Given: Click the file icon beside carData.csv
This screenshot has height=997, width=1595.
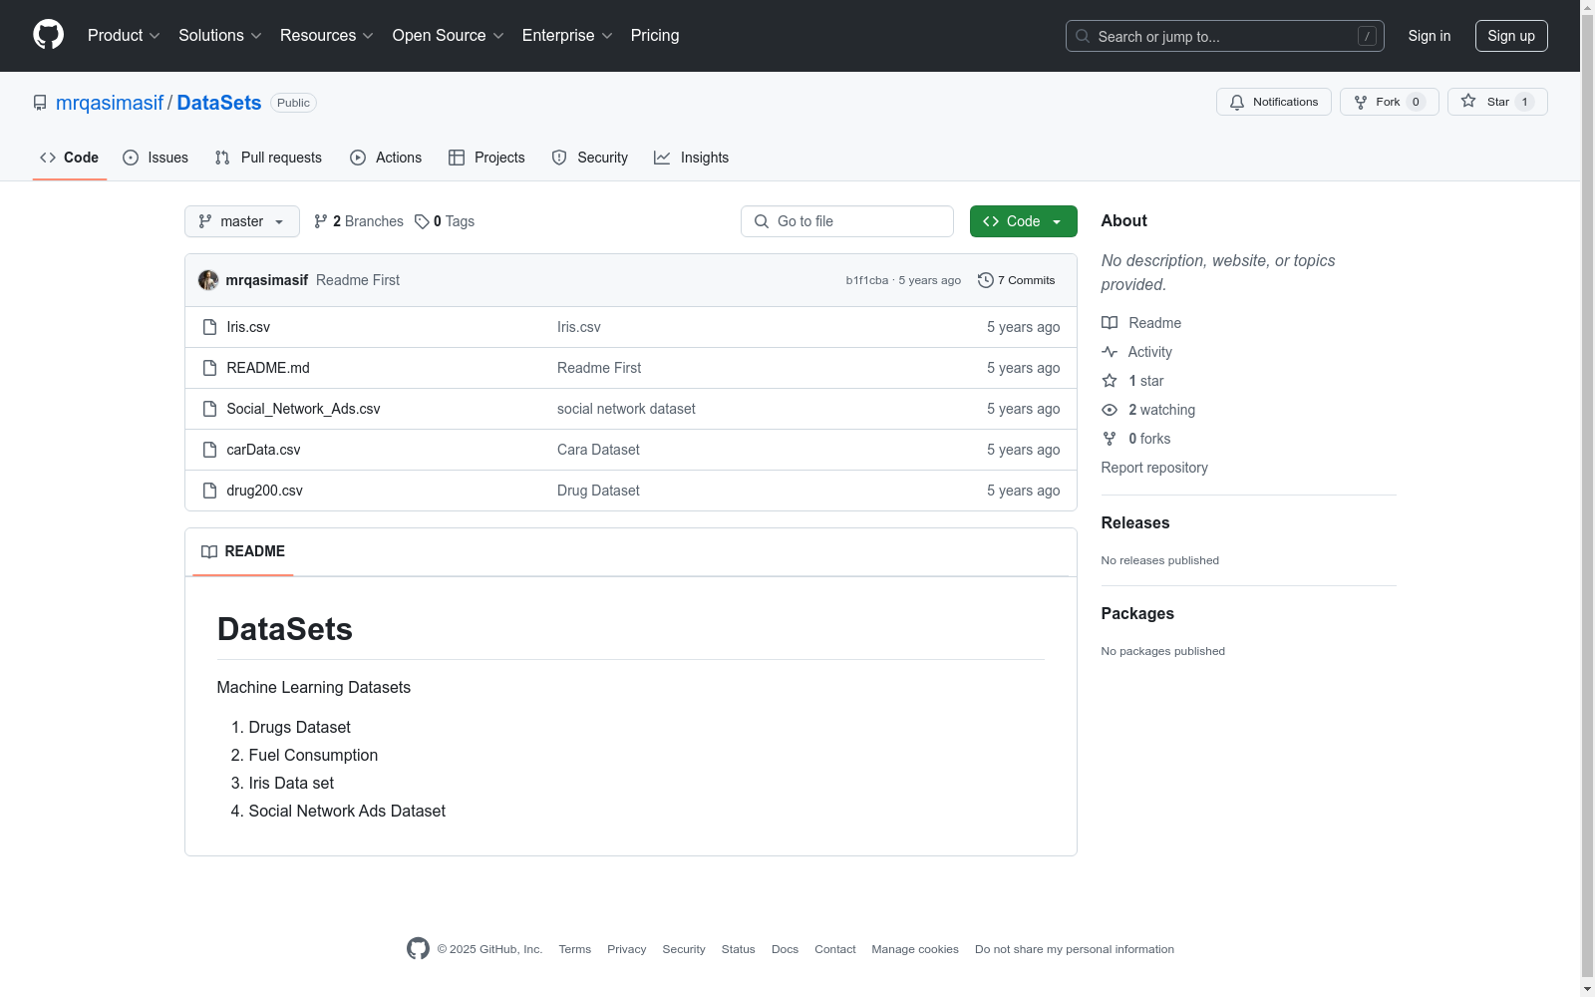Looking at the screenshot, I should pos(209,450).
